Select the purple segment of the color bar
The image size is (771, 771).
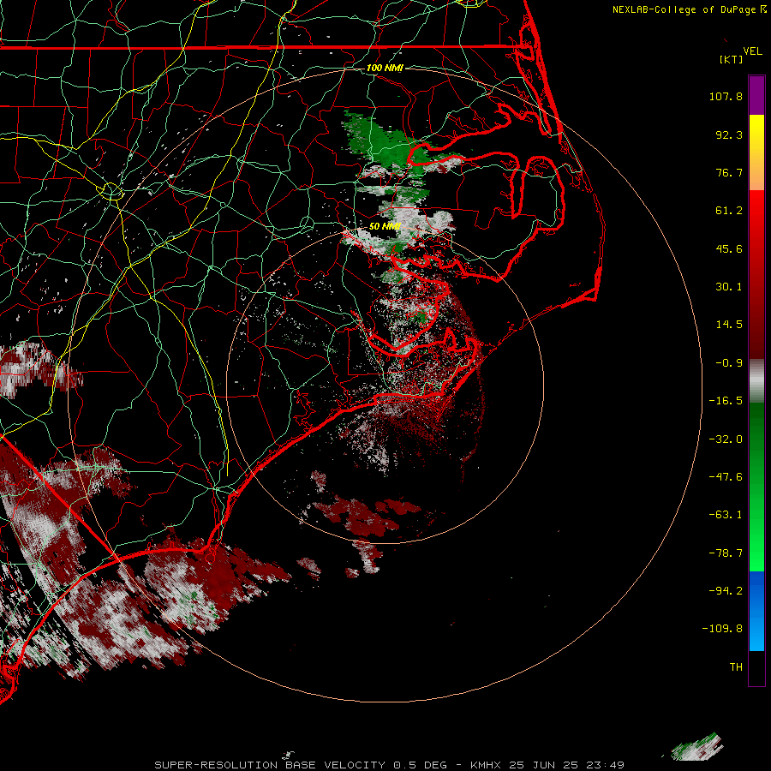756,95
